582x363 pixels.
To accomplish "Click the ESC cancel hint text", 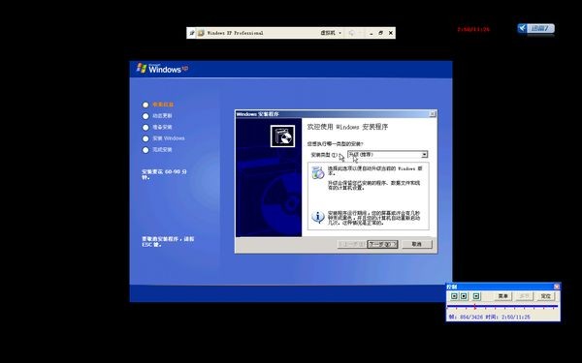I will (168, 241).
